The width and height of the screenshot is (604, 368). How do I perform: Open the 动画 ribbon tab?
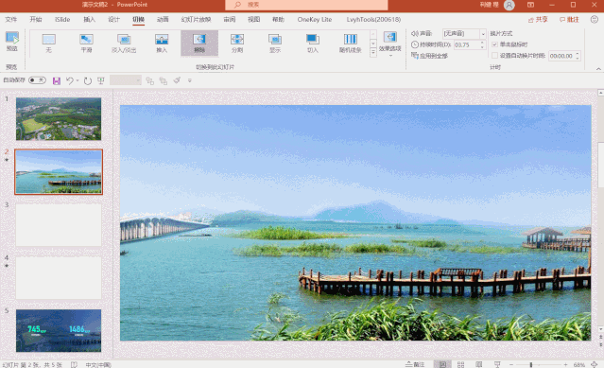(x=163, y=19)
